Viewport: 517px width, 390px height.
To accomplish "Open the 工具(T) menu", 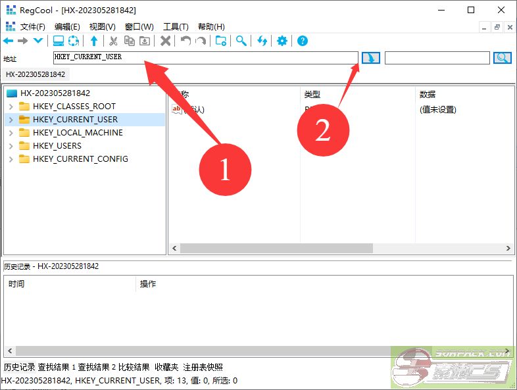I will (x=175, y=26).
